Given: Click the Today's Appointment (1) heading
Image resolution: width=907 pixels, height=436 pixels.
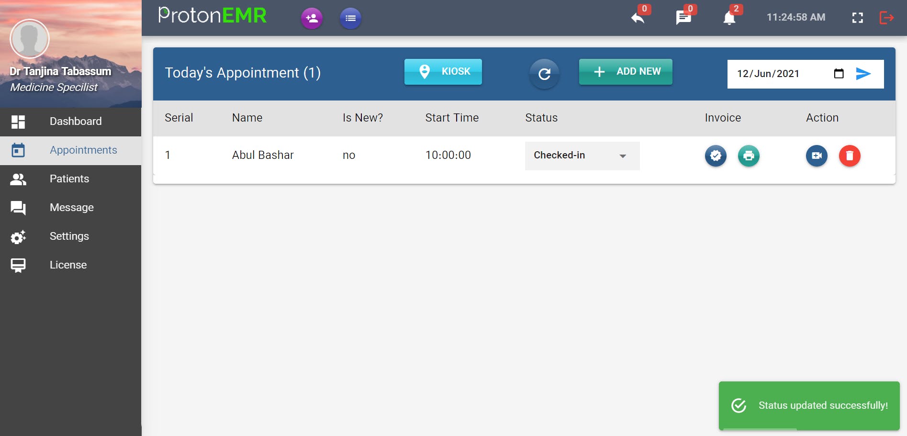Looking at the screenshot, I should pyautogui.click(x=243, y=73).
